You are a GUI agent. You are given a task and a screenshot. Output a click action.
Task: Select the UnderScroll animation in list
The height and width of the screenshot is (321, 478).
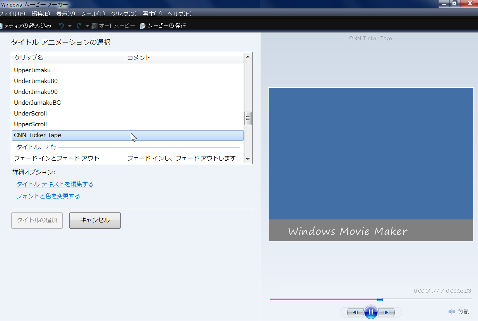(x=31, y=114)
